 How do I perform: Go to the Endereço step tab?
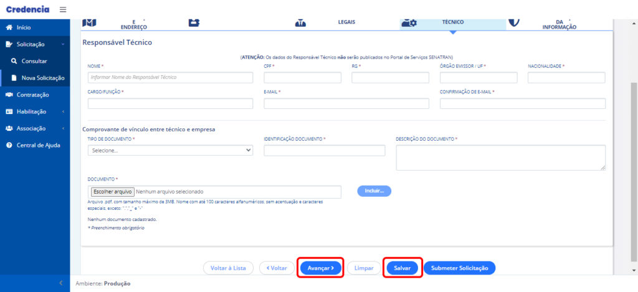point(133,24)
